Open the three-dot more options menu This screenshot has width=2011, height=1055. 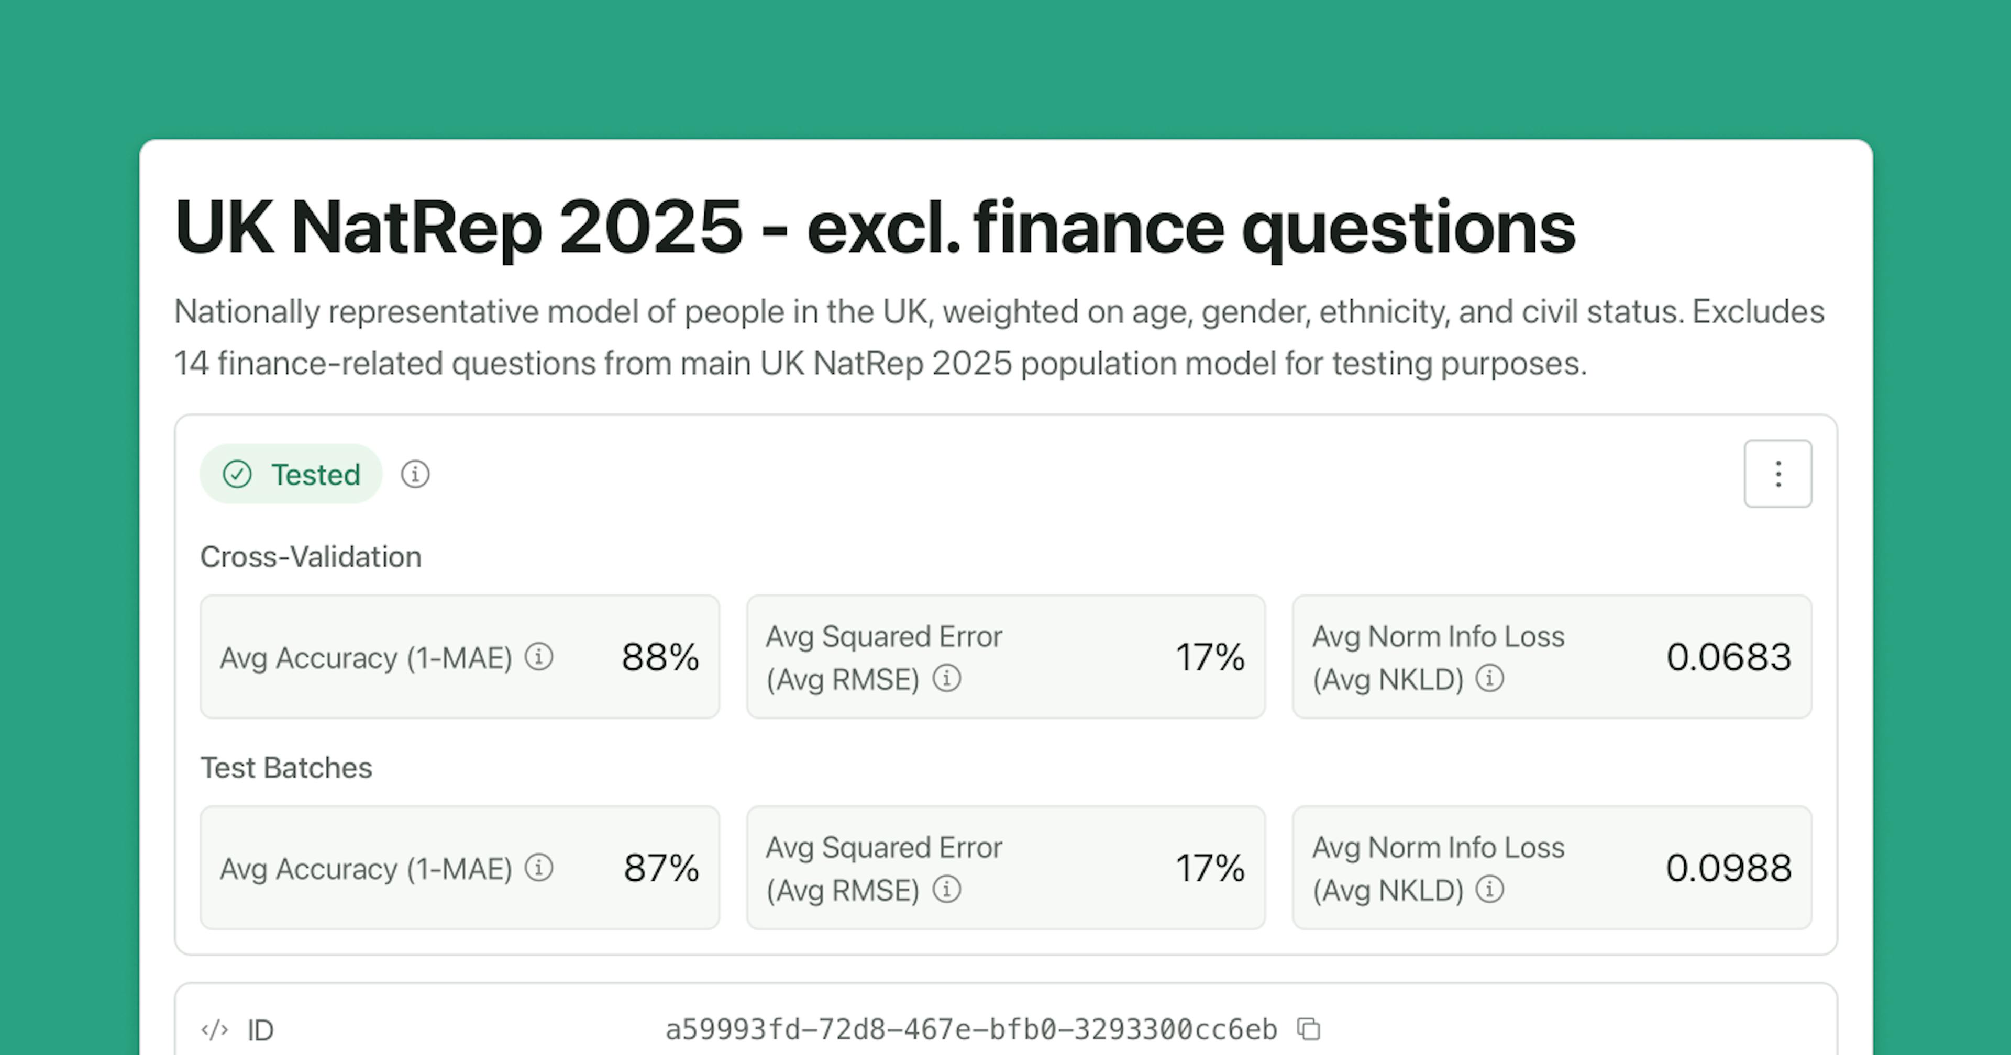tap(1777, 474)
